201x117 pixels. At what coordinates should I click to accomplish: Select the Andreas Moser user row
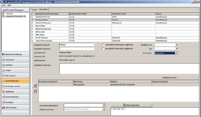115,20
